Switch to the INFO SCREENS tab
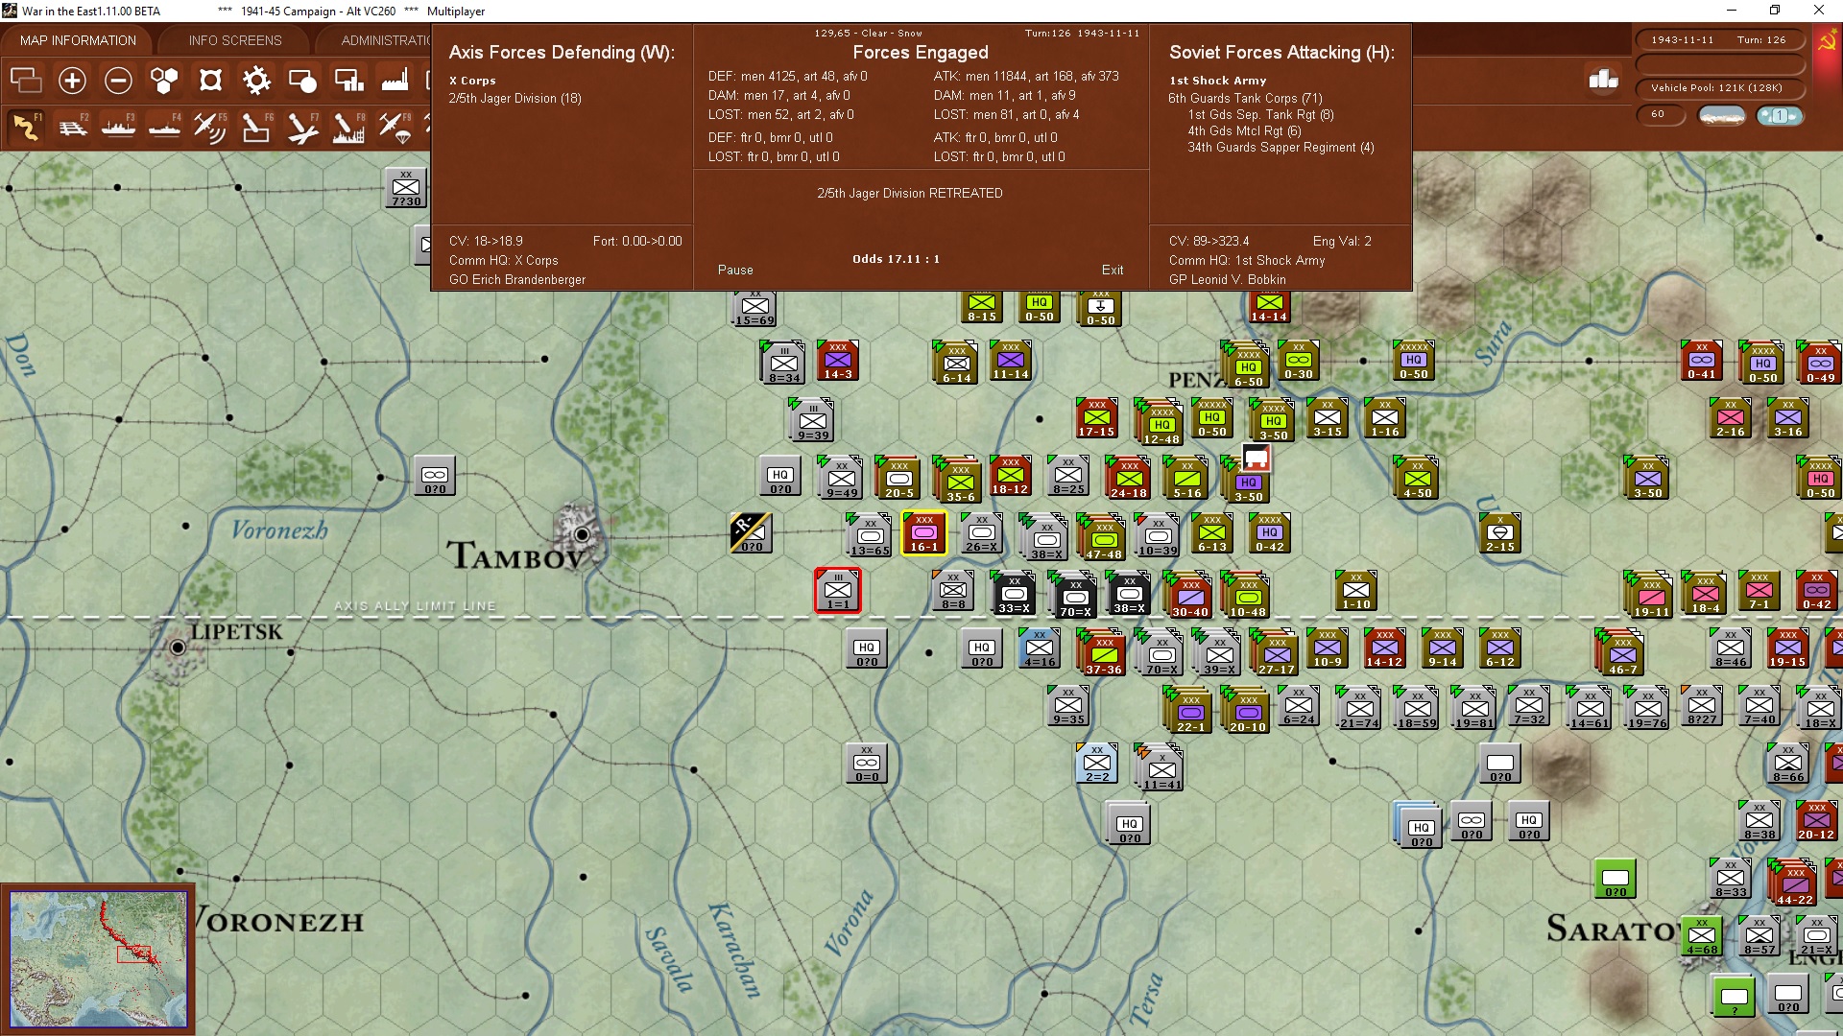Image resolution: width=1843 pixels, height=1036 pixels. (235, 40)
